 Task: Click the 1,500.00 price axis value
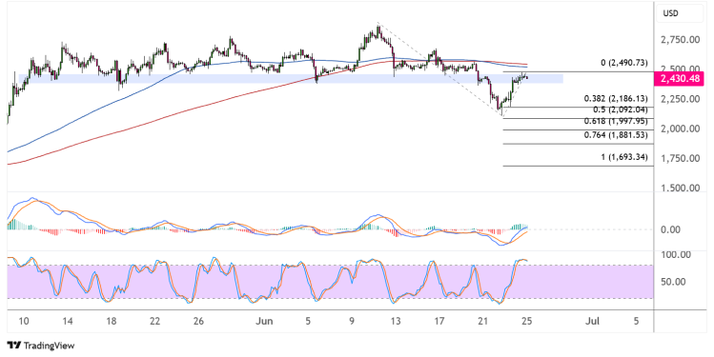[x=680, y=188]
